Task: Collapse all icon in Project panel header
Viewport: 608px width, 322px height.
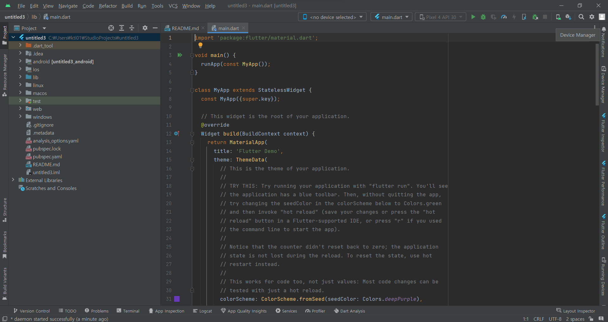Action: (x=132, y=28)
